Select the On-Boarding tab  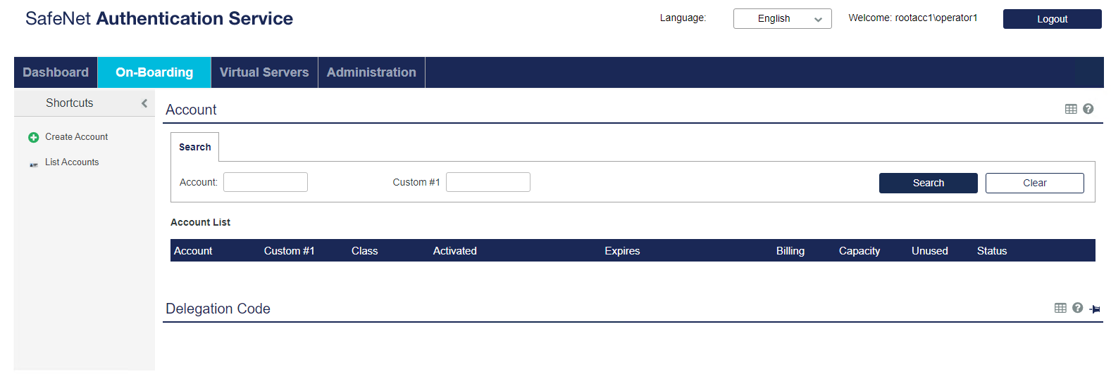coord(154,72)
